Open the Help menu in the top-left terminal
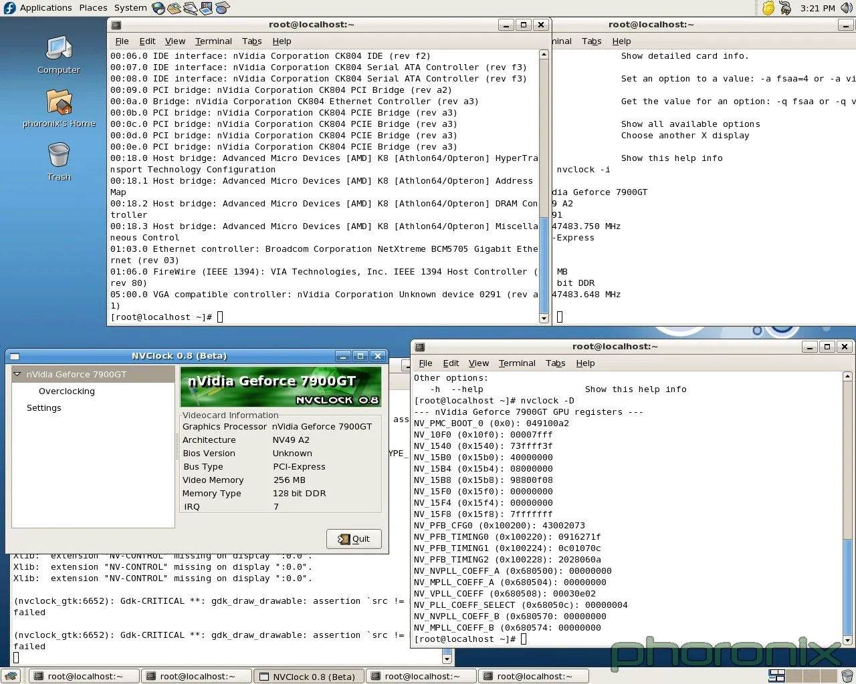Image resolution: width=856 pixels, height=684 pixels. point(282,41)
